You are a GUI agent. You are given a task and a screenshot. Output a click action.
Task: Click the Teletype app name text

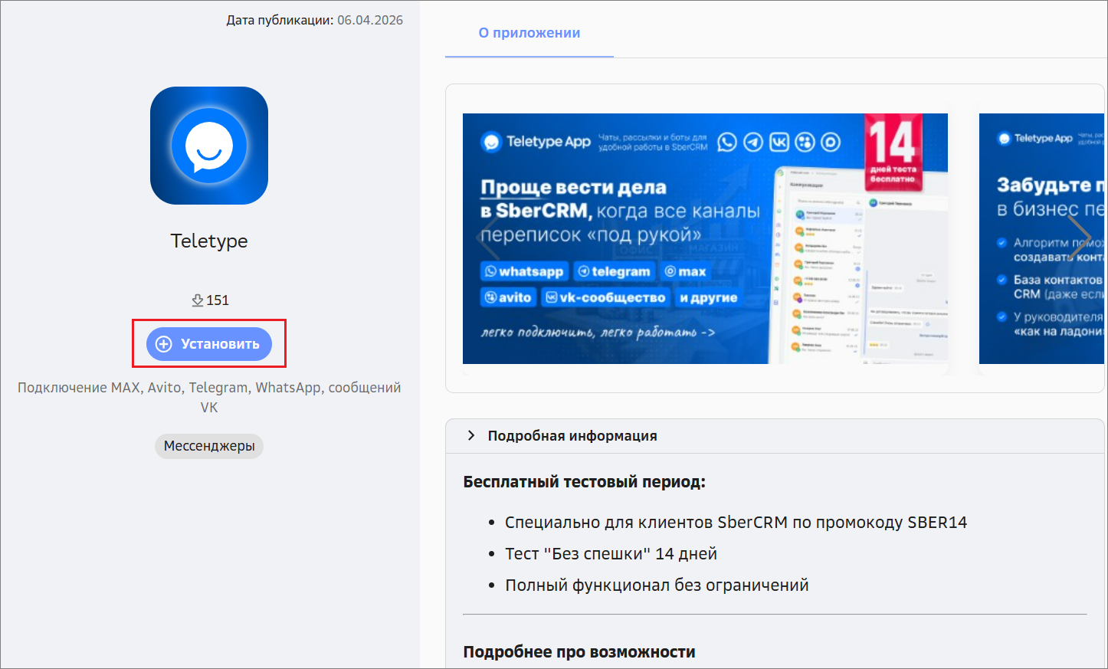point(209,241)
